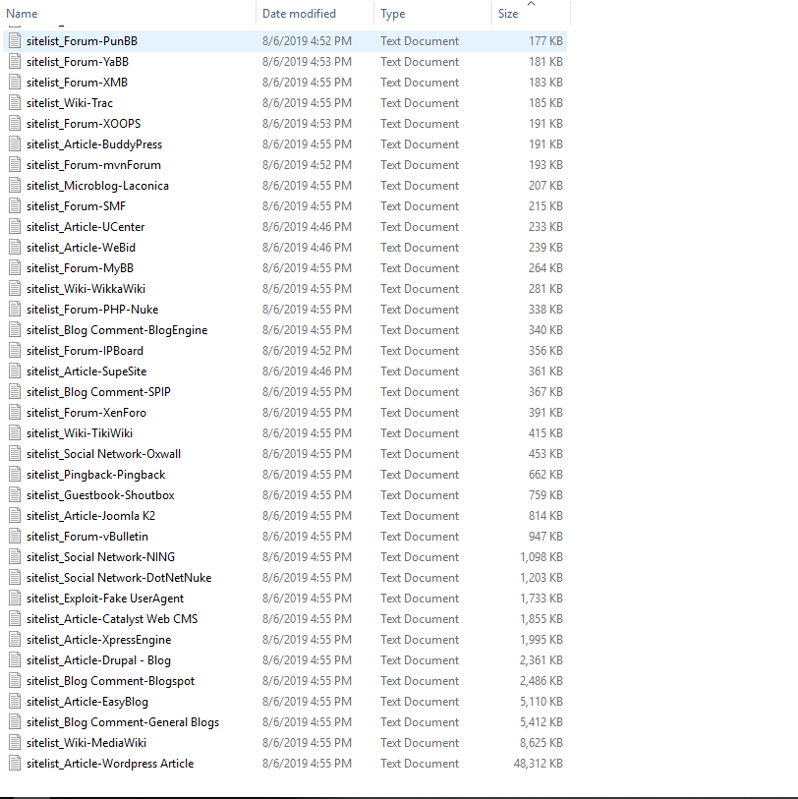Click the file icon for sitelist_Article-Wordpress Article
Screen dimensions: 798x799
click(14, 763)
